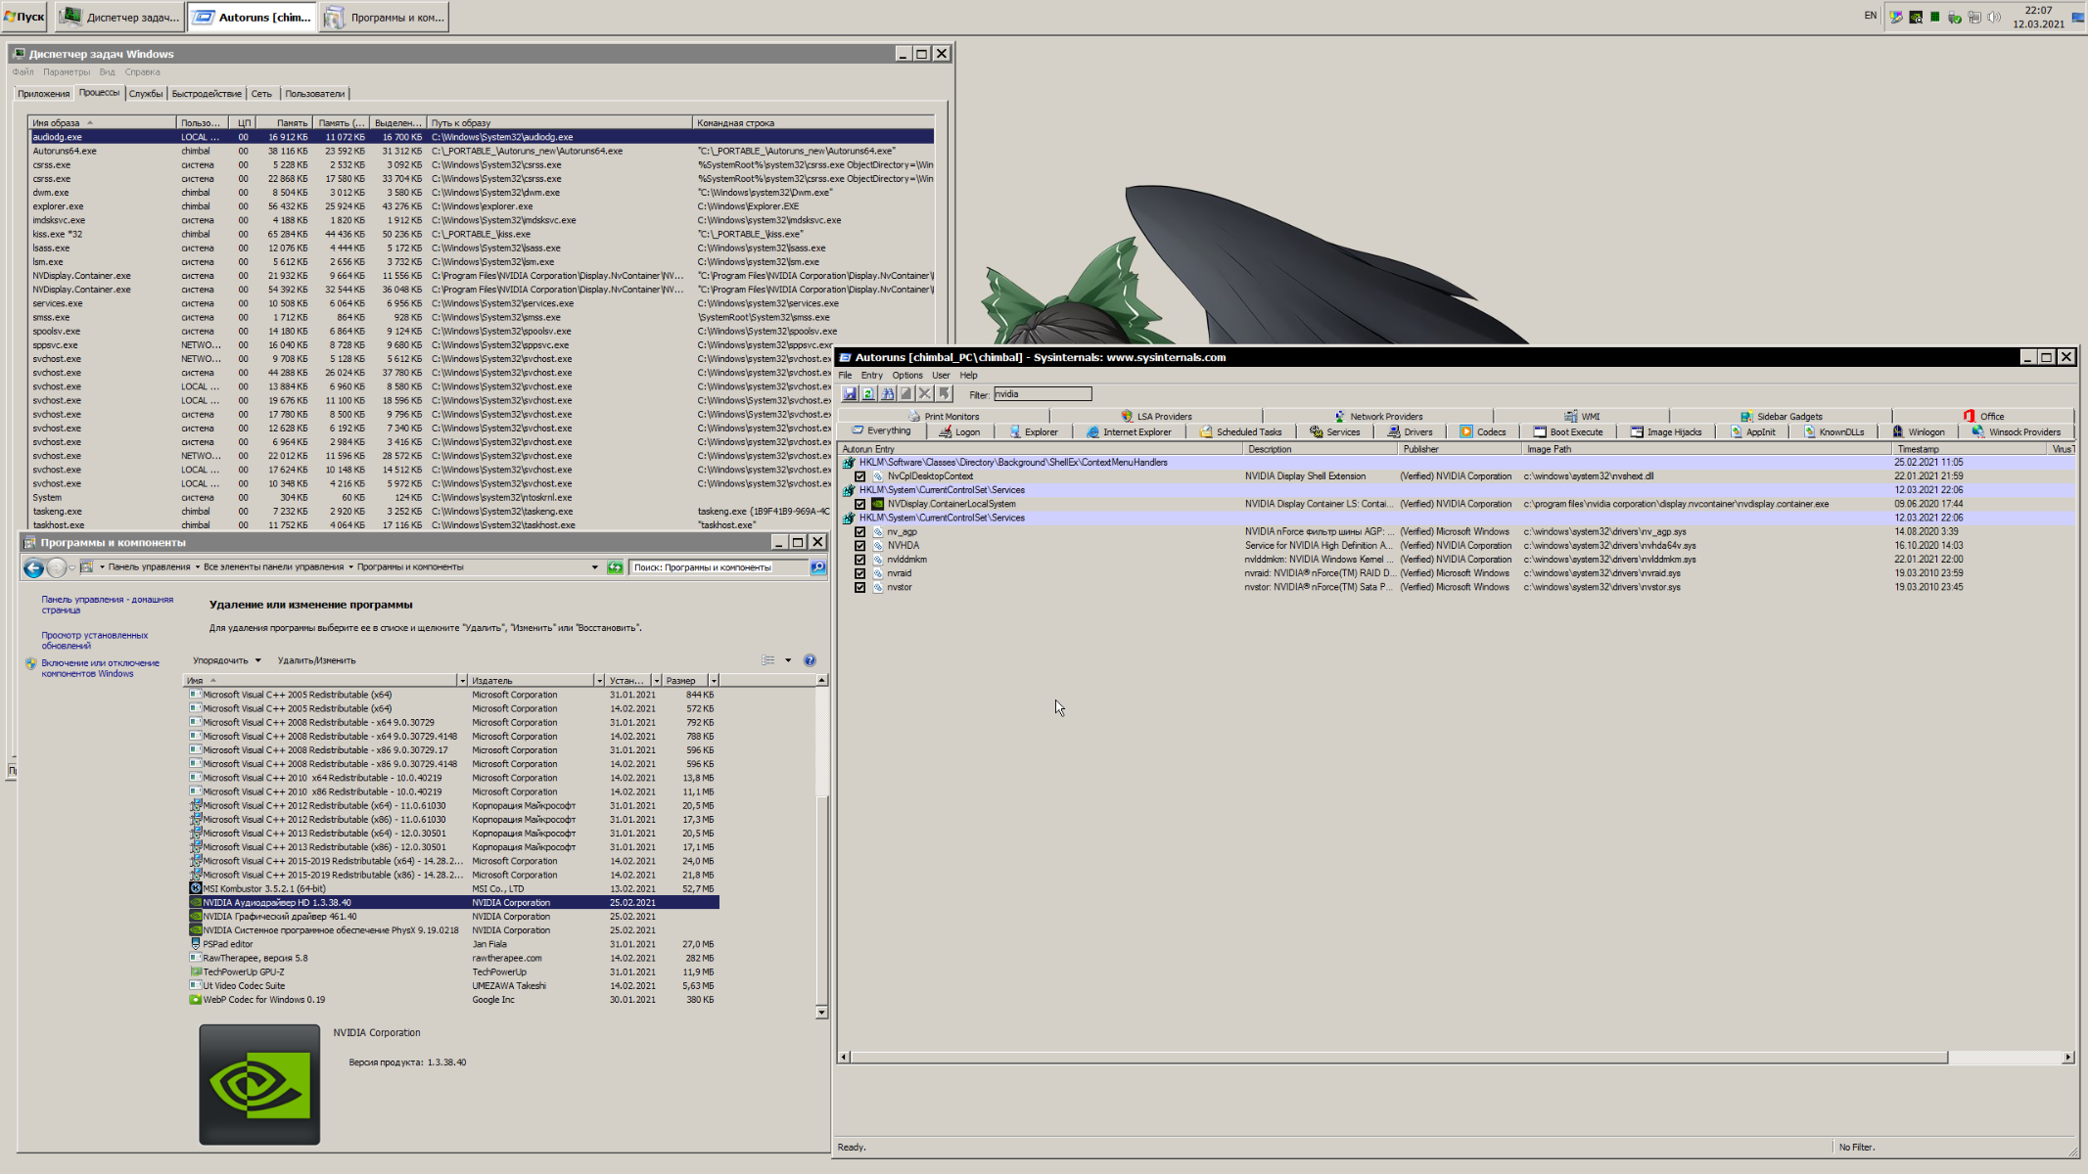This screenshot has width=2088, height=1174.
Task: Uncheck the NVHDA autorun entry checkbox
Action: pos(860,546)
